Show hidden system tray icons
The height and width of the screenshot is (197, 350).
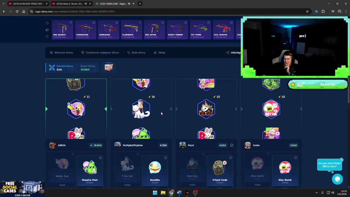pos(317,193)
